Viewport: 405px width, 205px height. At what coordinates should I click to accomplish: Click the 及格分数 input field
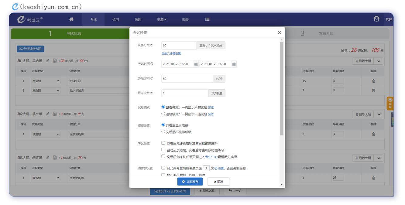click(179, 46)
